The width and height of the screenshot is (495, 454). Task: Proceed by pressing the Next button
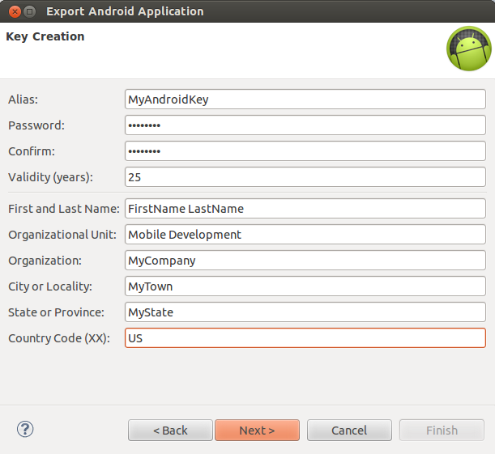pyautogui.click(x=257, y=431)
